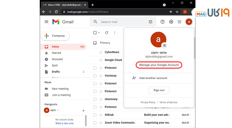232x128 pixels.
Task: Tick the eharmony email checkbox
Action: 95,99
